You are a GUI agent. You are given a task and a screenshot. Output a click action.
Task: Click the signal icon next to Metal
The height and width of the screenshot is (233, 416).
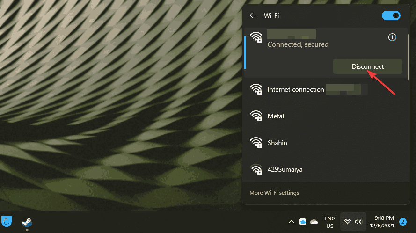(256, 116)
